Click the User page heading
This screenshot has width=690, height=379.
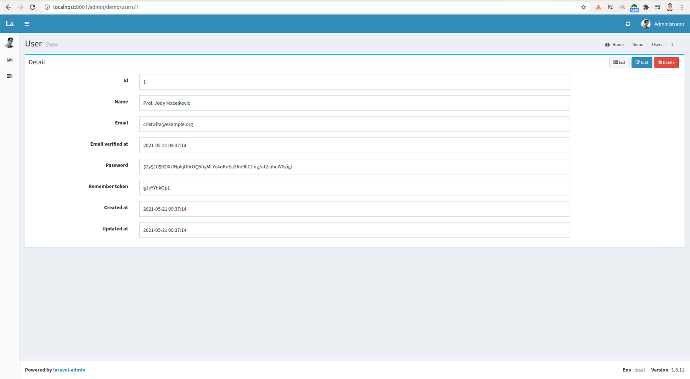[x=33, y=44]
